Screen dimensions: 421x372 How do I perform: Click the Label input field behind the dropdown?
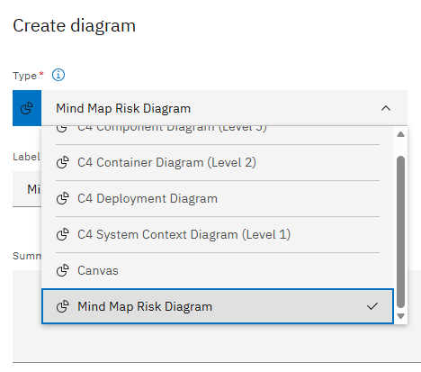coord(27,189)
